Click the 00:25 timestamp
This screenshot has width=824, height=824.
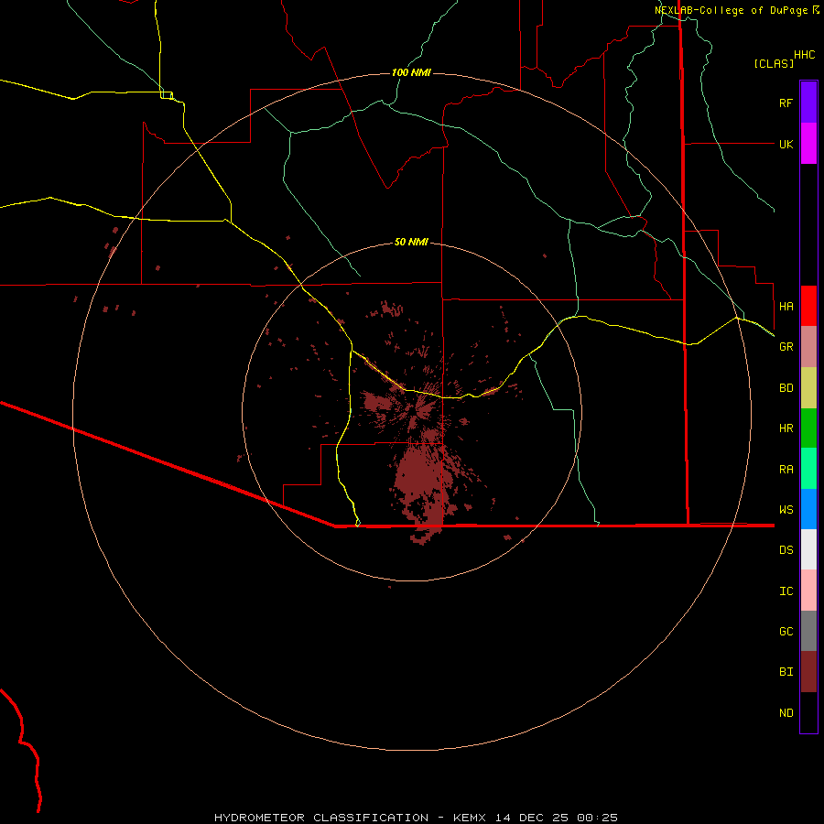tap(597, 818)
